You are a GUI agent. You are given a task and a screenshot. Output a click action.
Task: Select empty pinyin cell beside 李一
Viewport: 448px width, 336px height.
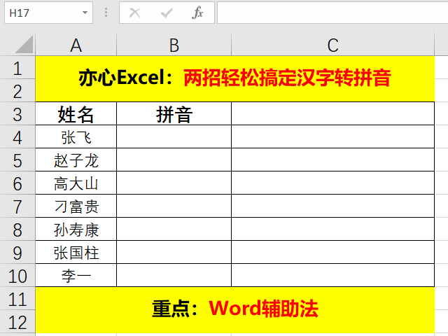point(174,275)
